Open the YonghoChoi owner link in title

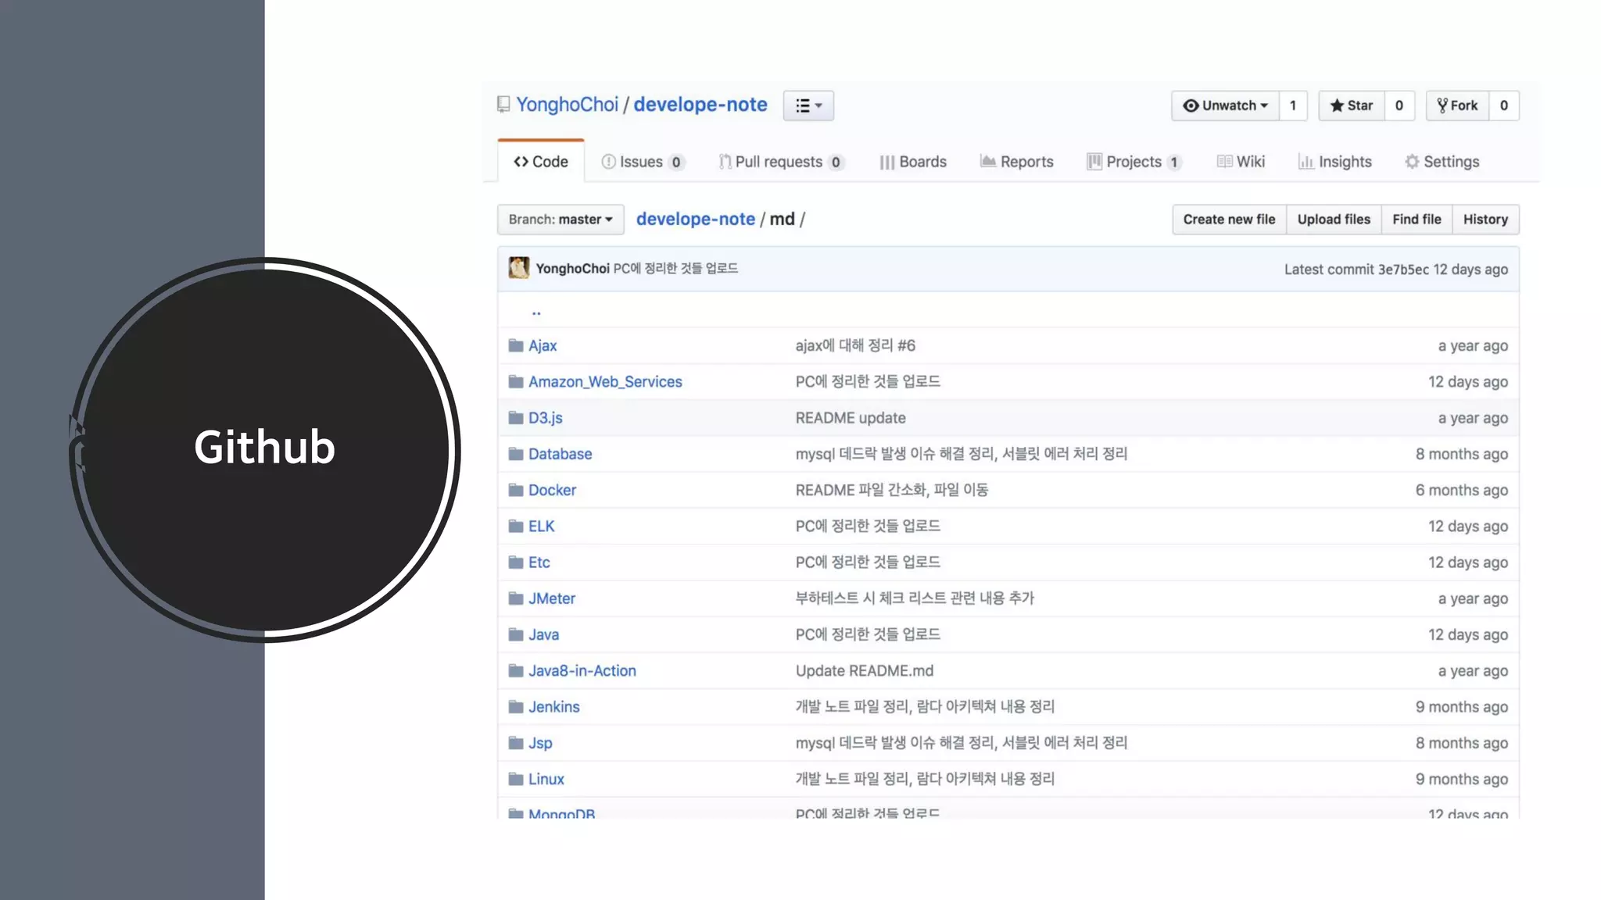click(x=568, y=105)
